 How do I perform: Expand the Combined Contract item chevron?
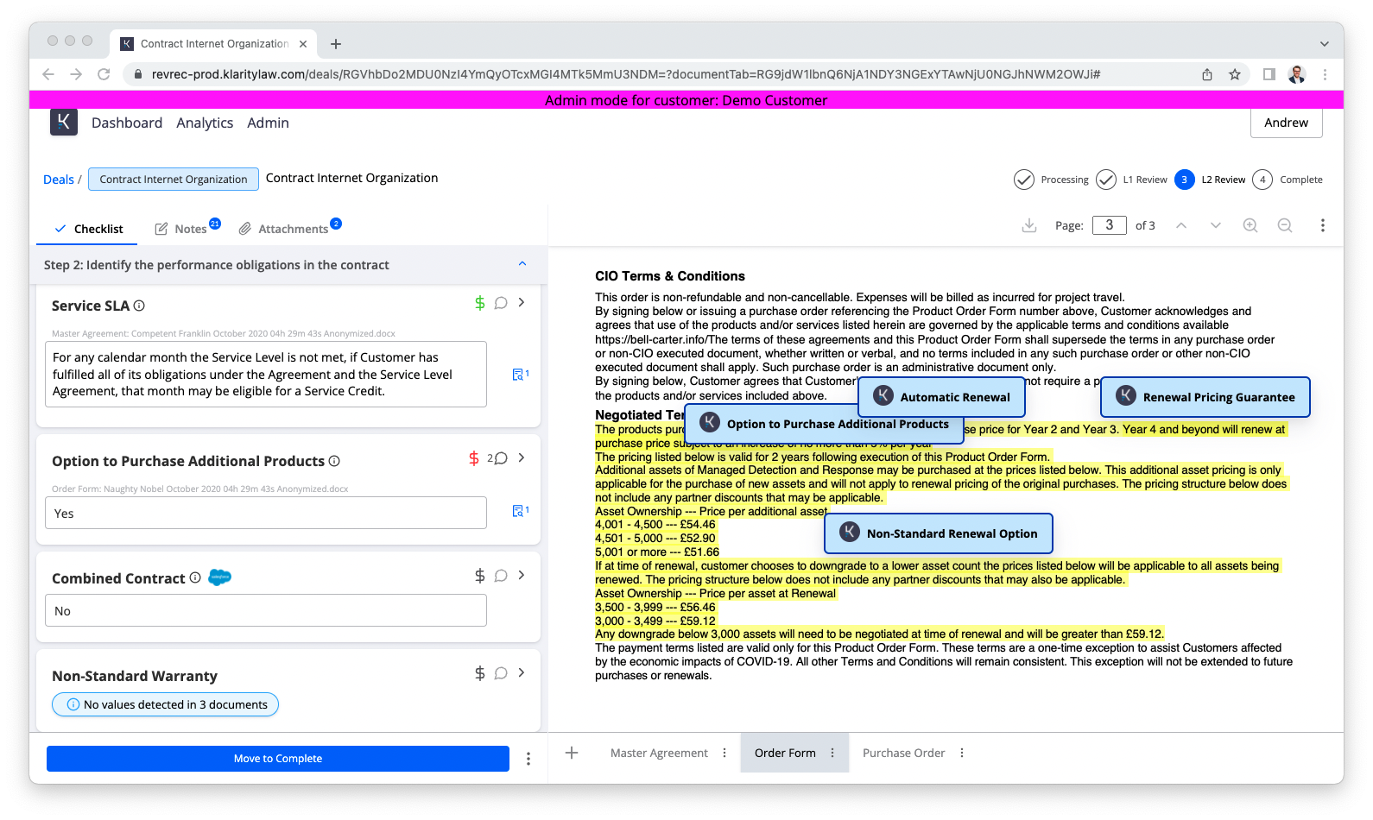click(x=522, y=575)
